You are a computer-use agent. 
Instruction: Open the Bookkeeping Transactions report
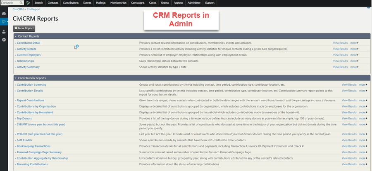34,146
